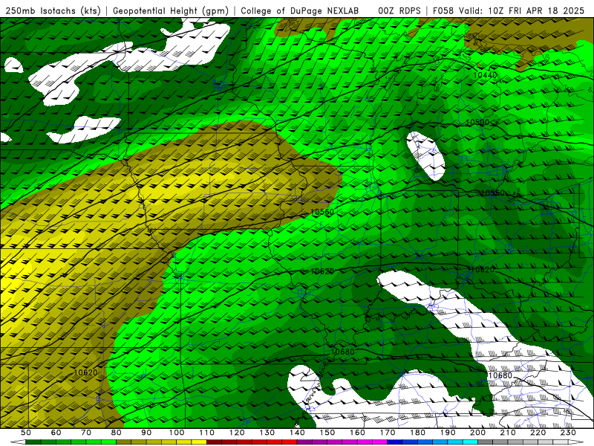Click the darkest green swatch starting the color bar
Viewport: 594px width, 446px height.
[33, 442]
